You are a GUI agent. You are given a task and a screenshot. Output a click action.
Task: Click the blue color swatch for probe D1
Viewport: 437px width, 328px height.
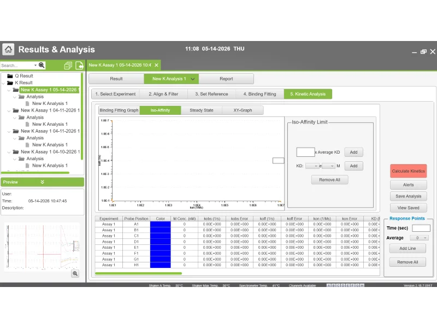click(x=160, y=242)
